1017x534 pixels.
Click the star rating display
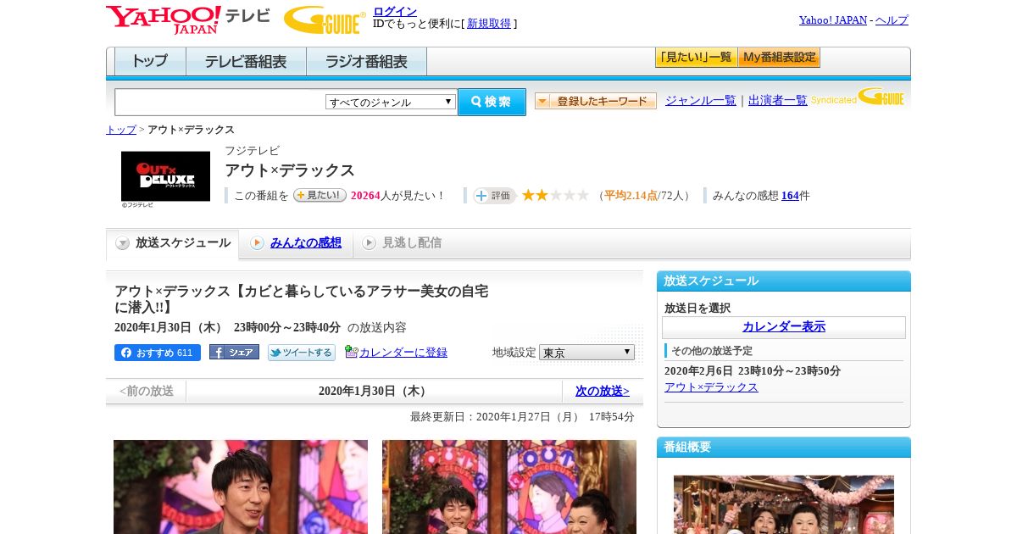[x=555, y=196]
